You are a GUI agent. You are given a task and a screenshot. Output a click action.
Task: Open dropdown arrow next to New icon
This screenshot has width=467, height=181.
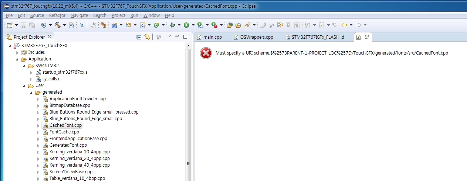pyautogui.click(x=16, y=25)
